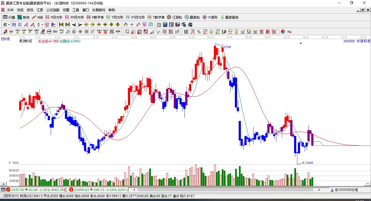This screenshot has width=371, height=201.
Task: Open the 江恩 menu
Action: pyautogui.click(x=40, y=10)
